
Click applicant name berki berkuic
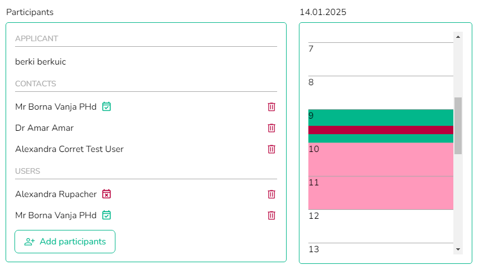(41, 62)
